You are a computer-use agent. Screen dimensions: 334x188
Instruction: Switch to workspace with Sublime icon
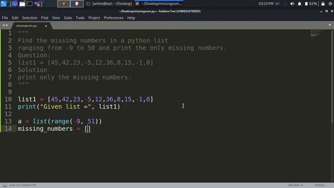coord(64,4)
